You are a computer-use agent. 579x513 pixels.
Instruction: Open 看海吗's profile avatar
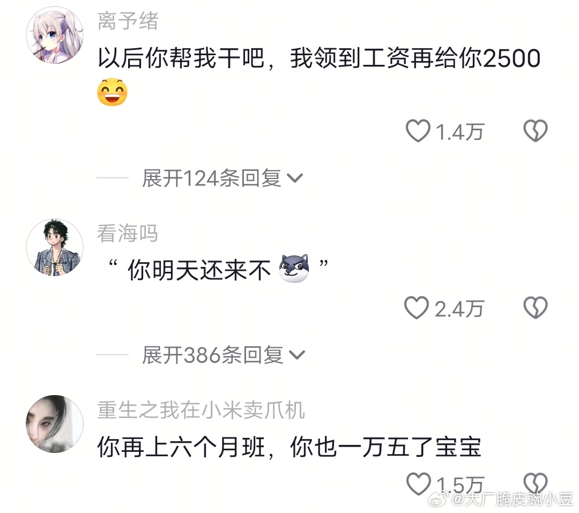pos(55,247)
